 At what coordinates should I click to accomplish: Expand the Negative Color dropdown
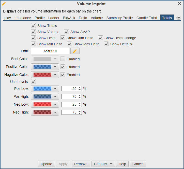click(55, 75)
